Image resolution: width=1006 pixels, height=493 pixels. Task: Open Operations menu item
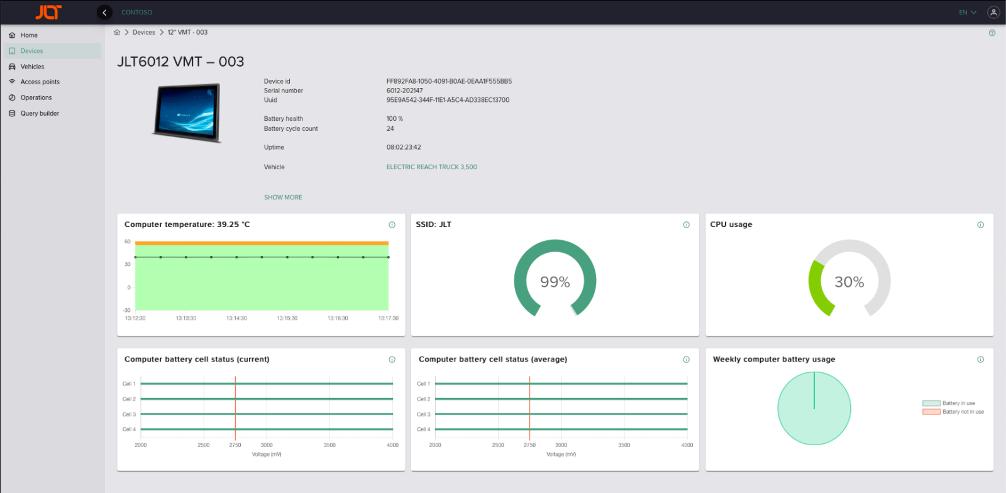tap(52, 97)
